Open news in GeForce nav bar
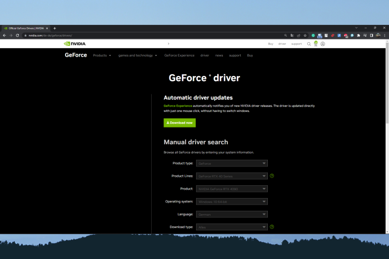The width and height of the screenshot is (389, 259). click(x=219, y=55)
